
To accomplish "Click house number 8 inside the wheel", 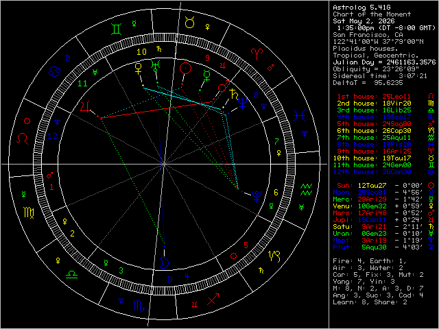I will tap(256, 95).
